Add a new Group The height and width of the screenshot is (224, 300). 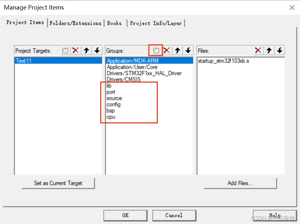[156, 51]
